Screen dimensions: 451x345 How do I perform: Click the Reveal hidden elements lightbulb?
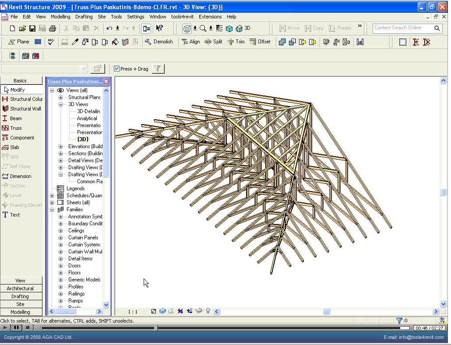coord(208,311)
